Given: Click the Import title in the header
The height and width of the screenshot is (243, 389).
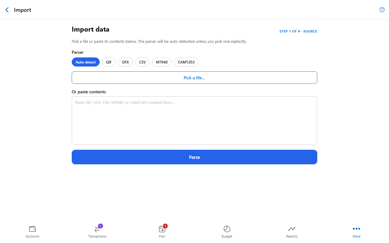Looking at the screenshot, I should tap(22, 10).
